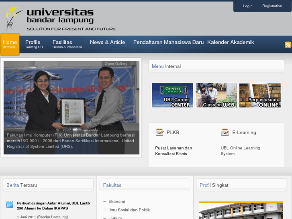Click the Profil Singkat section header
Screen dimensions: 292x219
[x=241, y=185]
